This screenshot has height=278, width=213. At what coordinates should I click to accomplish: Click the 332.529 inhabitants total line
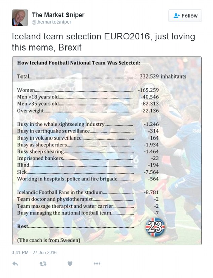[x=101, y=76]
